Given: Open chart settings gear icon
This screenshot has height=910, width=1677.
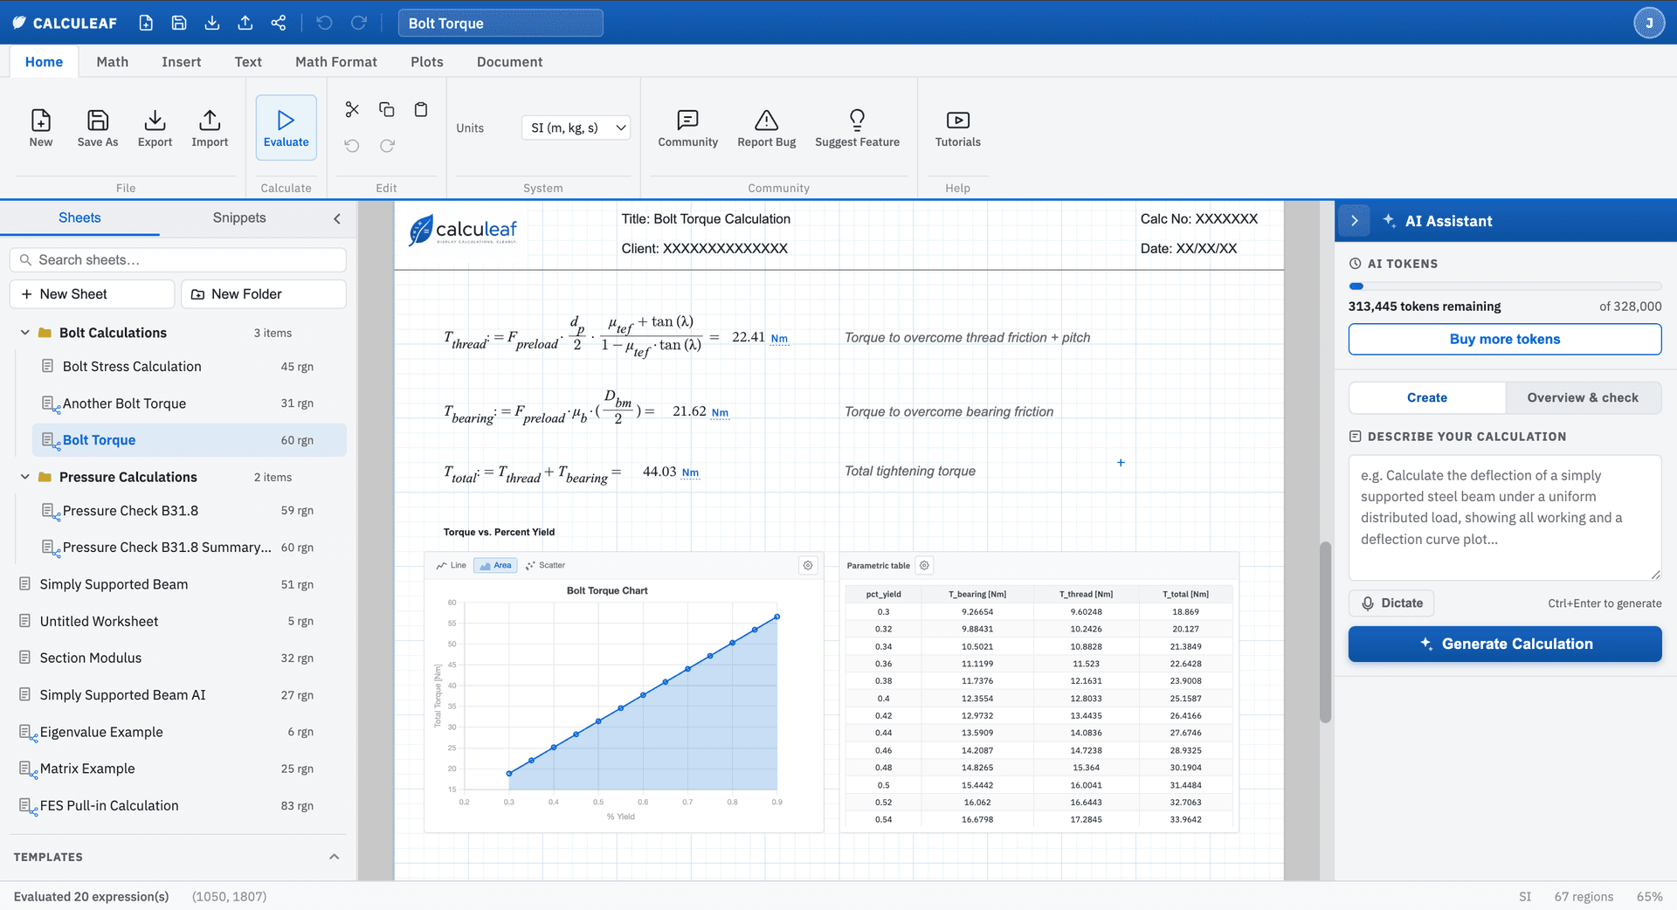Looking at the screenshot, I should coord(808,565).
